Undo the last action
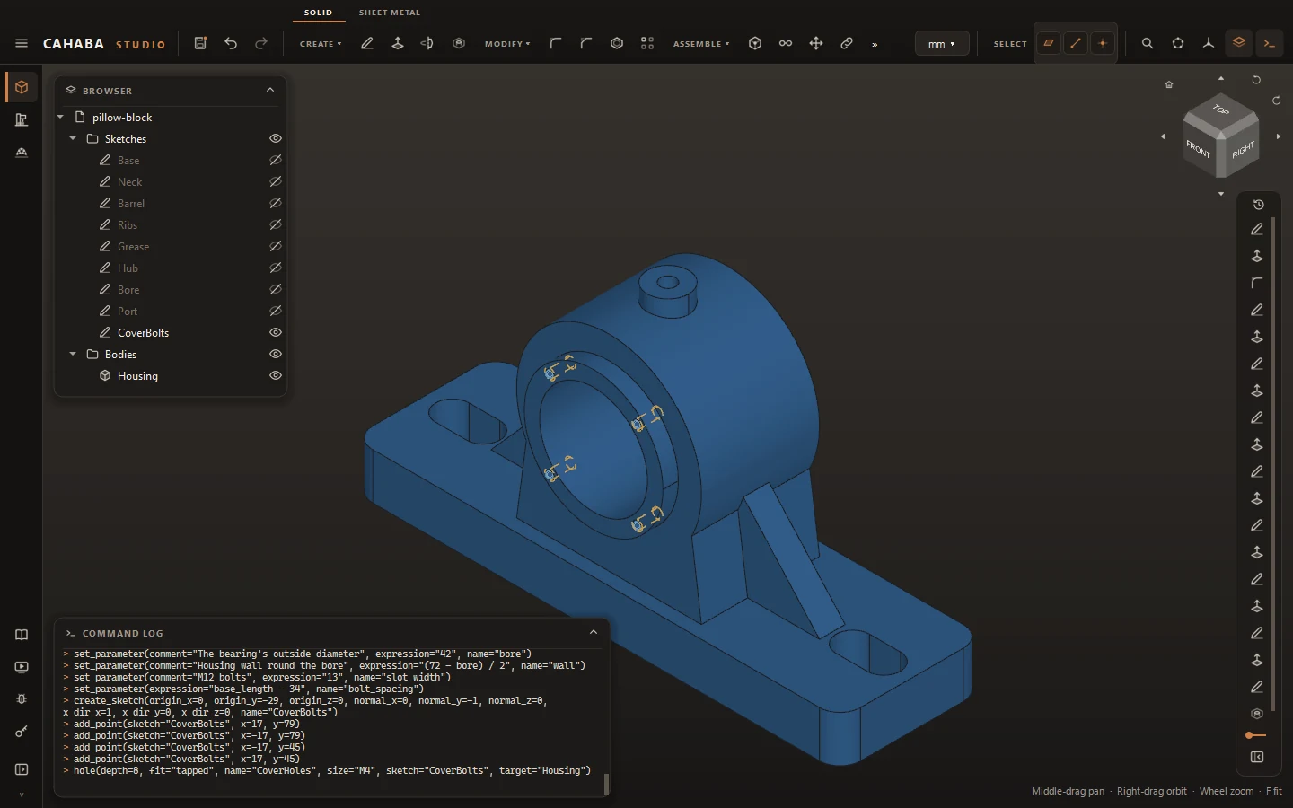The width and height of the screenshot is (1293, 808). click(231, 43)
